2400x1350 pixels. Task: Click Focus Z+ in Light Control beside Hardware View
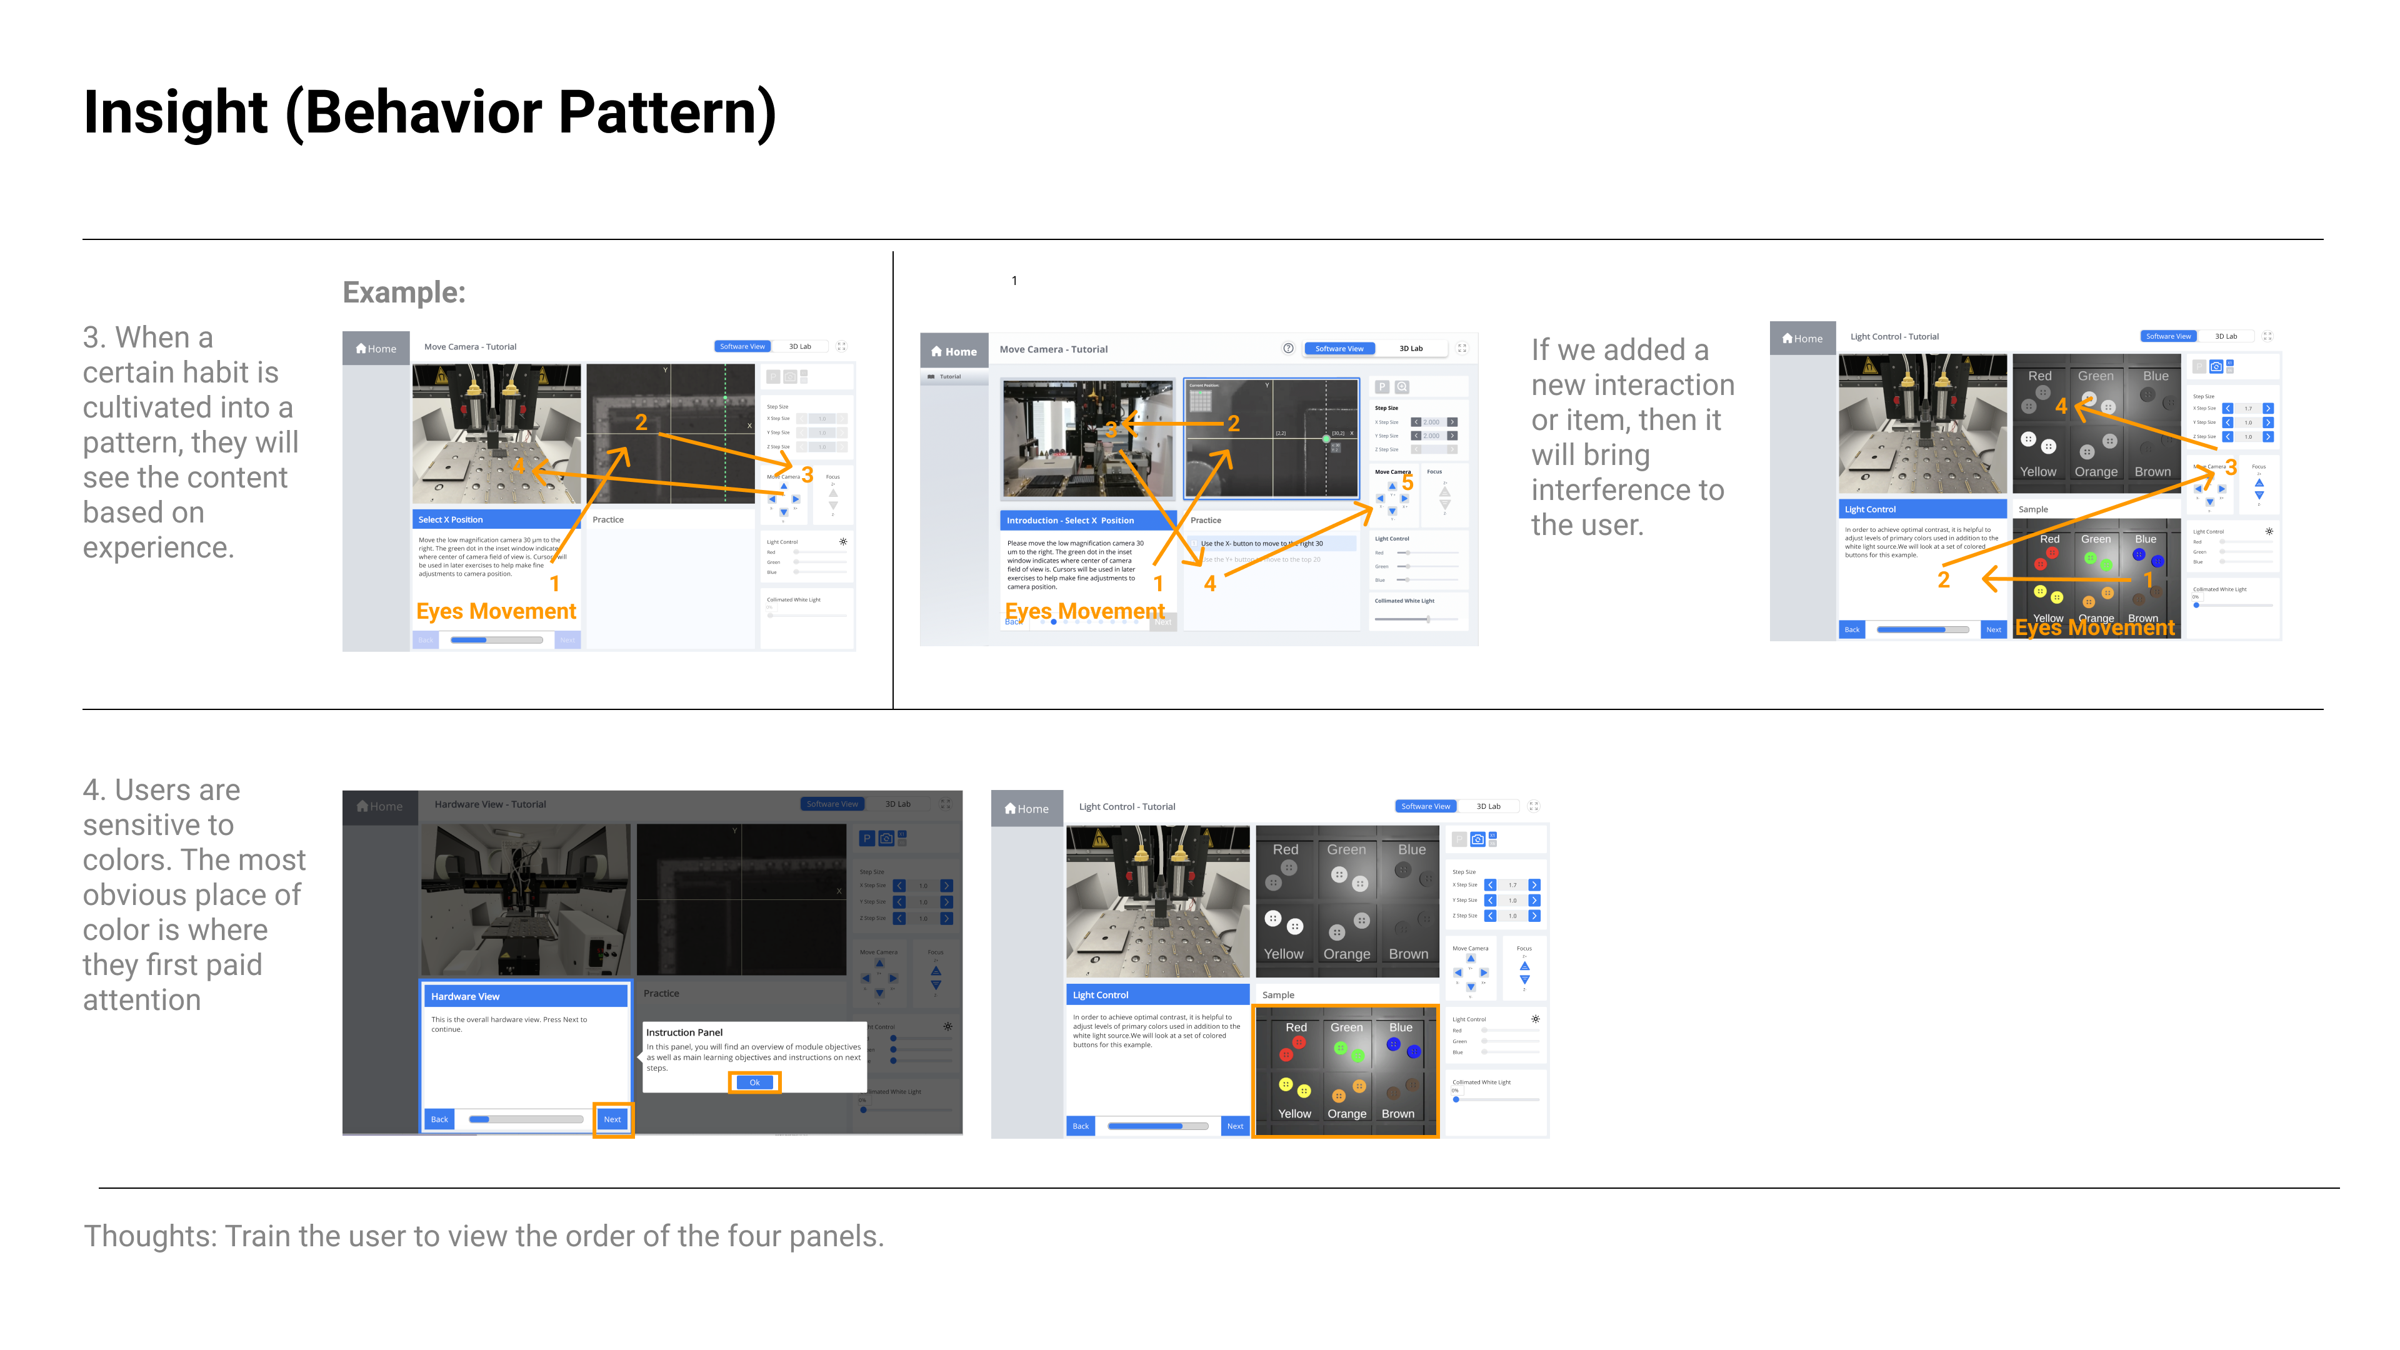[1524, 966]
